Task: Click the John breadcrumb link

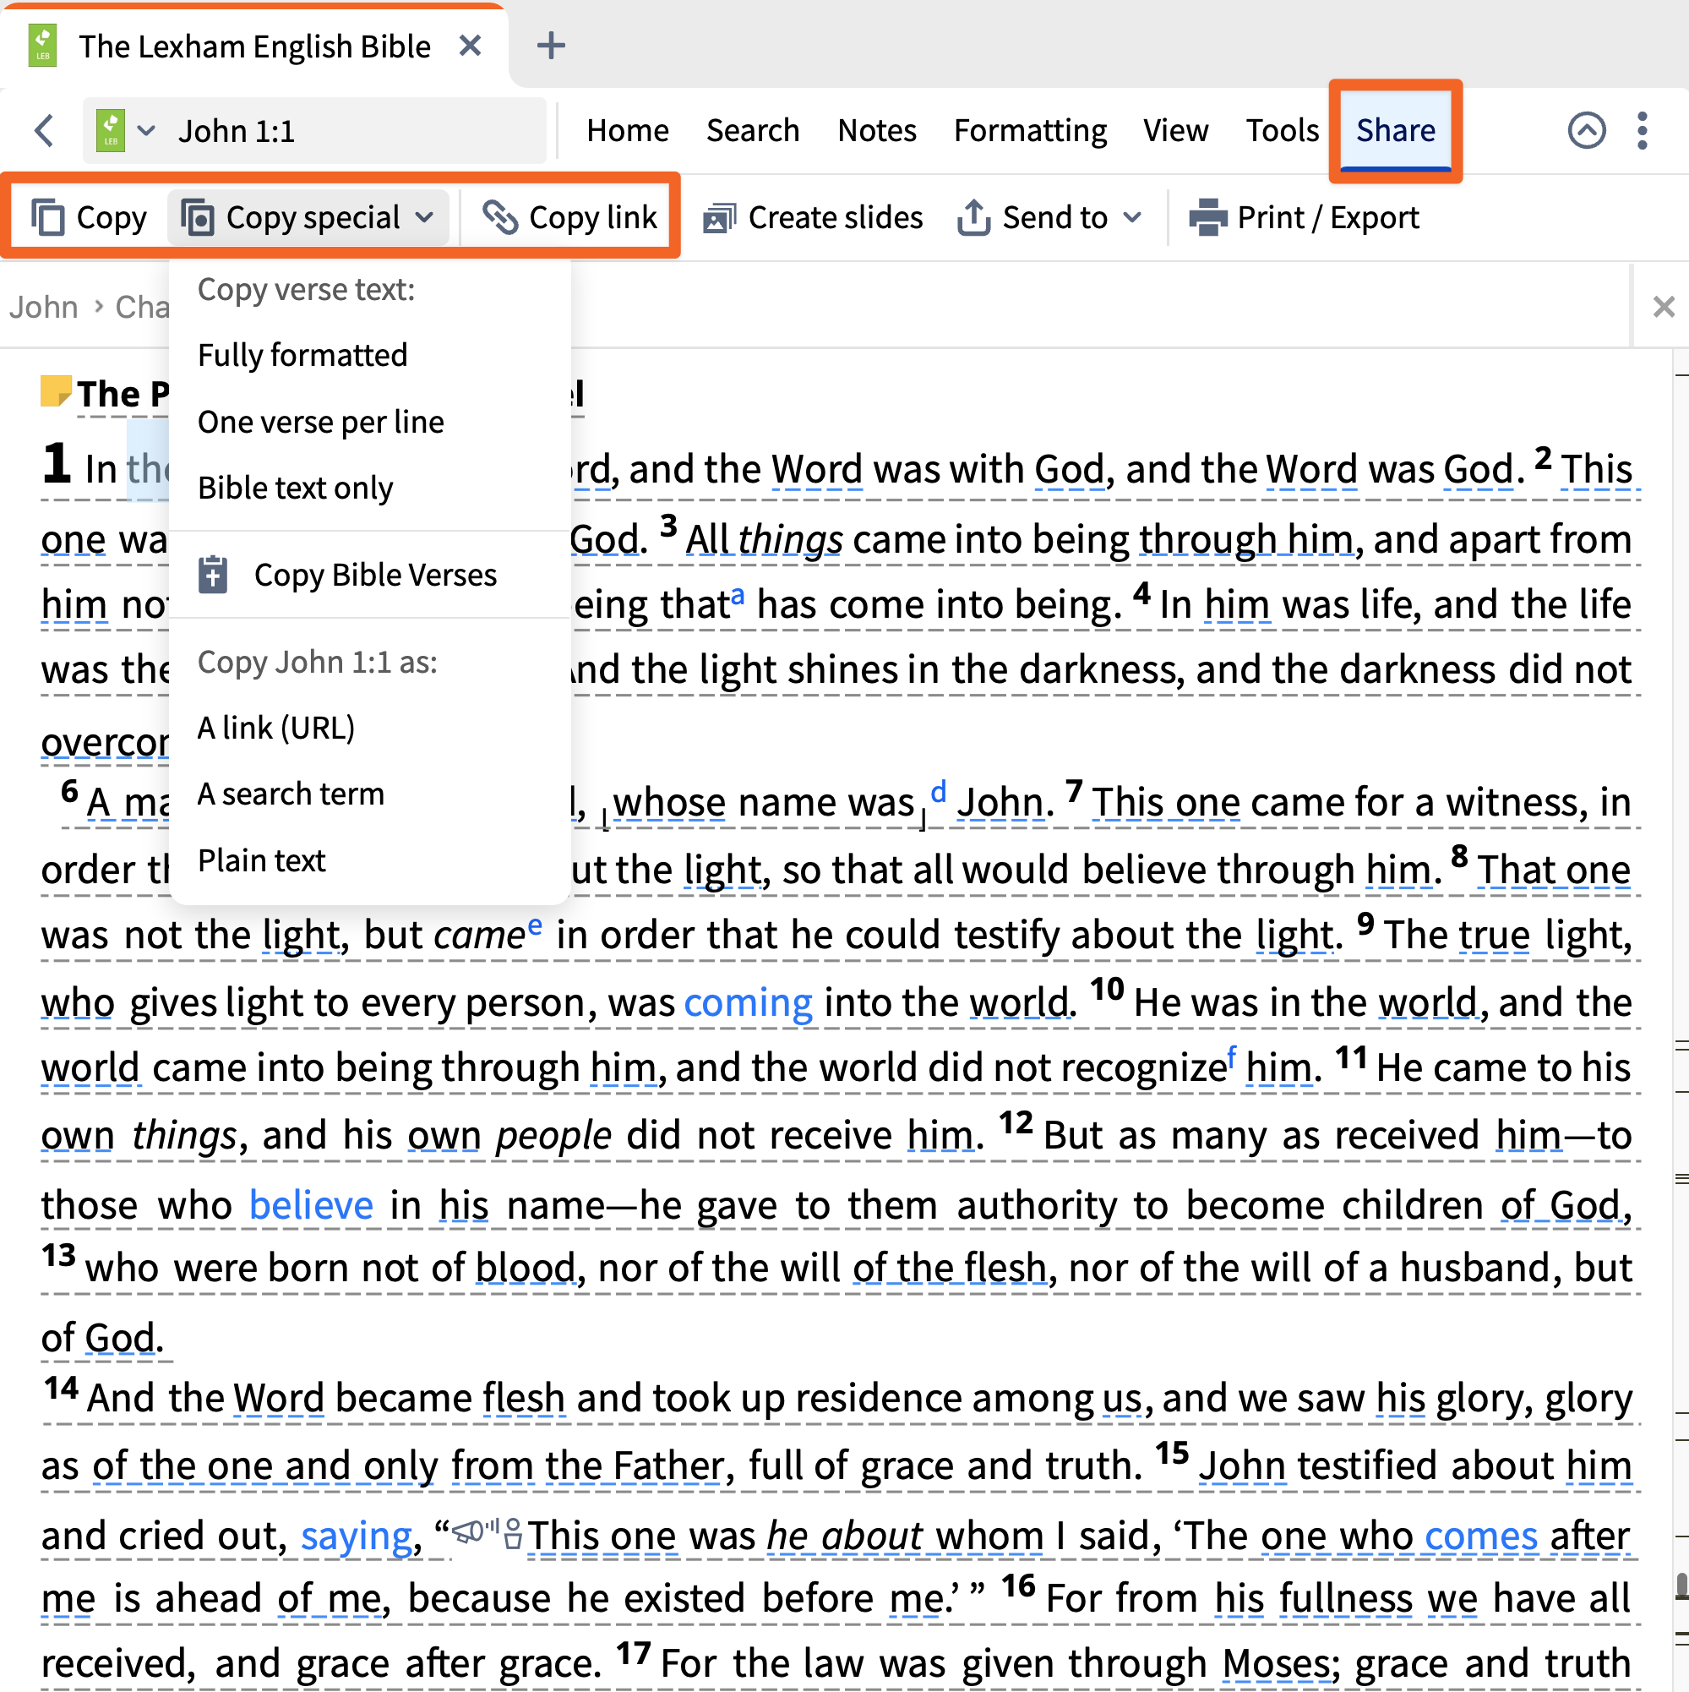Action: pyautogui.click(x=44, y=307)
